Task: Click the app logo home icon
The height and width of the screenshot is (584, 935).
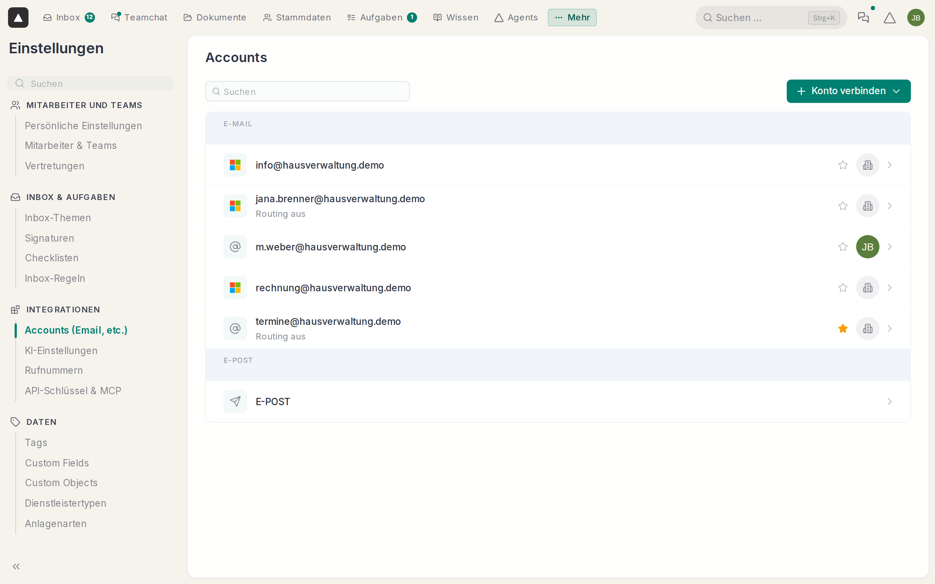Action: [x=18, y=18]
